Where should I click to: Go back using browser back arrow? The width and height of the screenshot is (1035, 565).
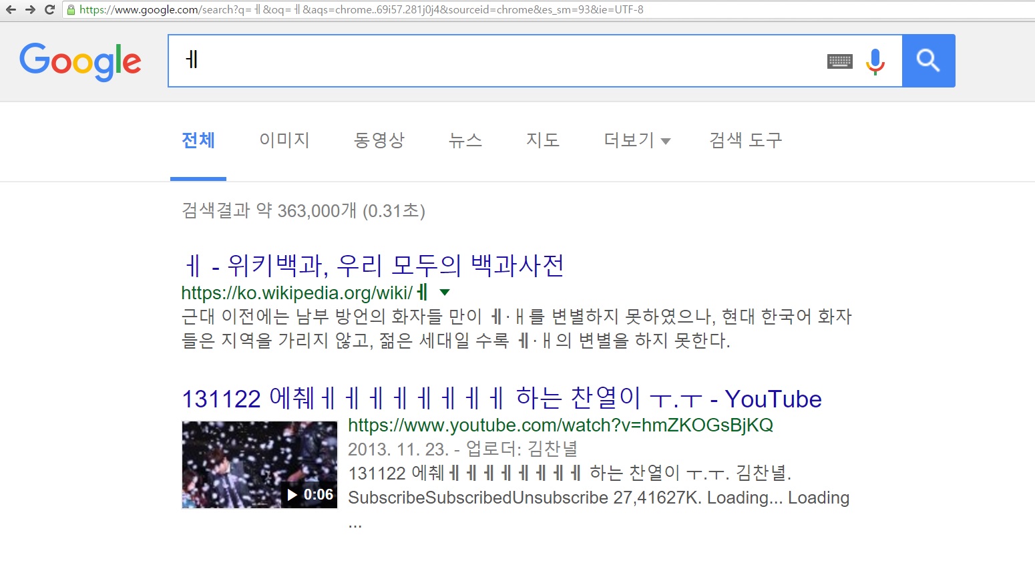(11, 9)
